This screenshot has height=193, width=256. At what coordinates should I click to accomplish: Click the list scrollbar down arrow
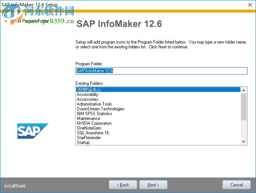pyautogui.click(x=243, y=142)
